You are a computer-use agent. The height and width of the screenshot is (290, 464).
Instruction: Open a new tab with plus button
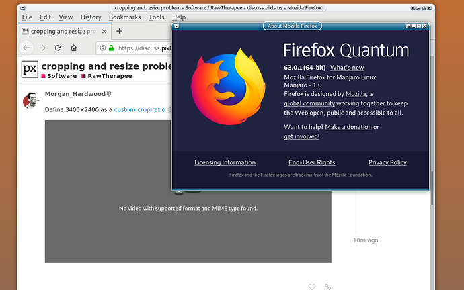pos(120,31)
